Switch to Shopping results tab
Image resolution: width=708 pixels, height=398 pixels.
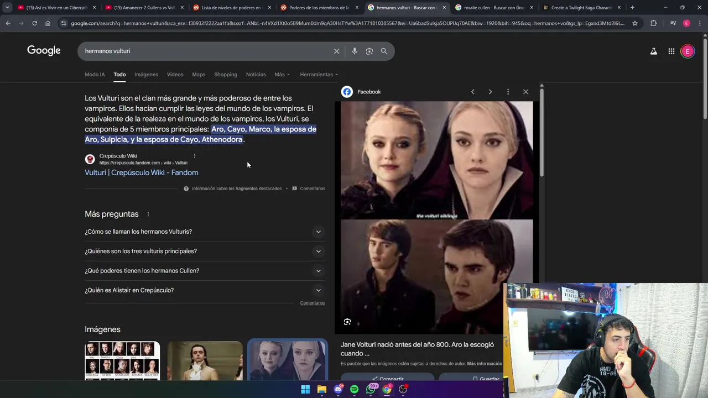coord(226,75)
